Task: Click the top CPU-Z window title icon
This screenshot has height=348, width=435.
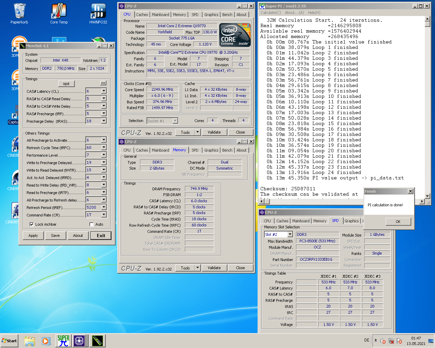Action: [122, 6]
